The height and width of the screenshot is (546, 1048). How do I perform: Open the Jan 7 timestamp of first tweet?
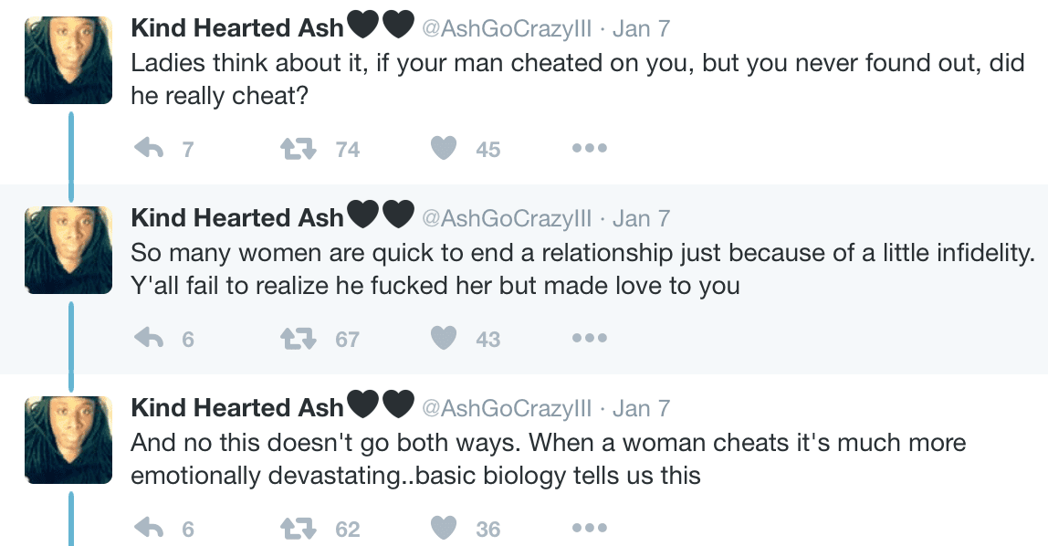point(641,28)
